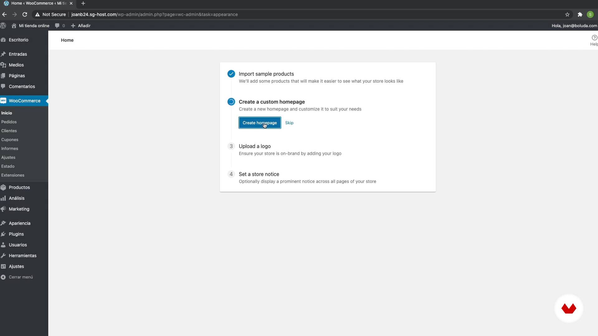Open the Herramientas menu
The width and height of the screenshot is (598, 336).
(x=22, y=255)
